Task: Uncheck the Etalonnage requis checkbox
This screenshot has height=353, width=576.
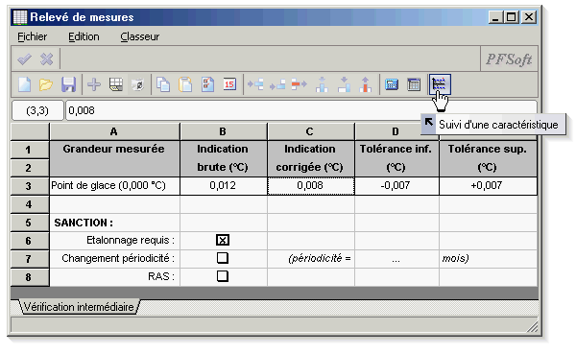Action: point(223,240)
